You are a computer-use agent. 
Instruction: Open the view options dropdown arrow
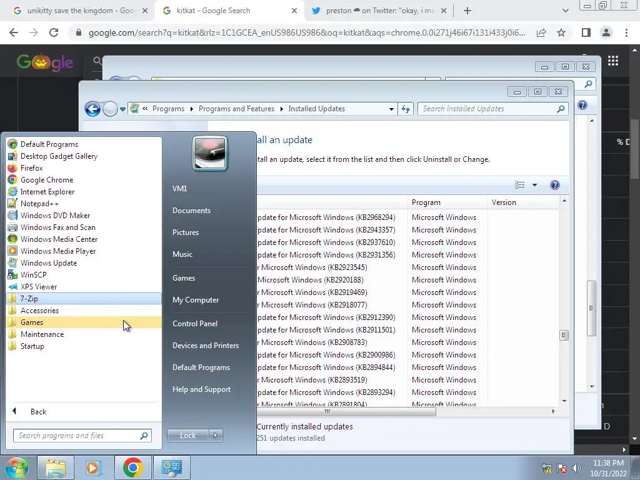point(535,185)
